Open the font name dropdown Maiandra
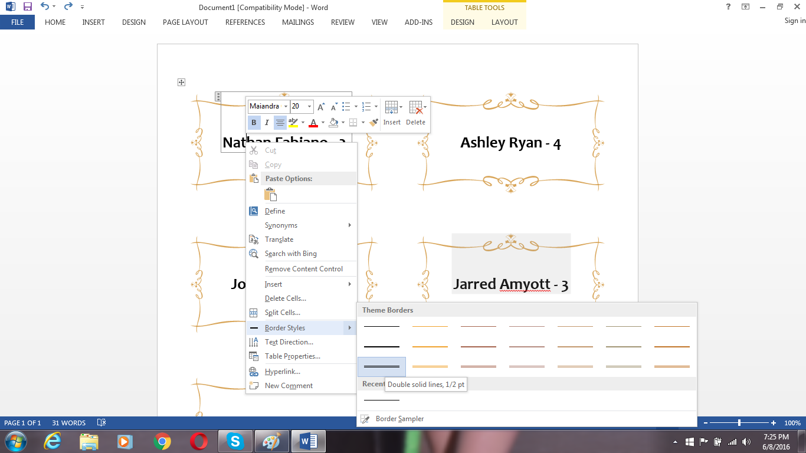The width and height of the screenshot is (806, 453). click(286, 107)
